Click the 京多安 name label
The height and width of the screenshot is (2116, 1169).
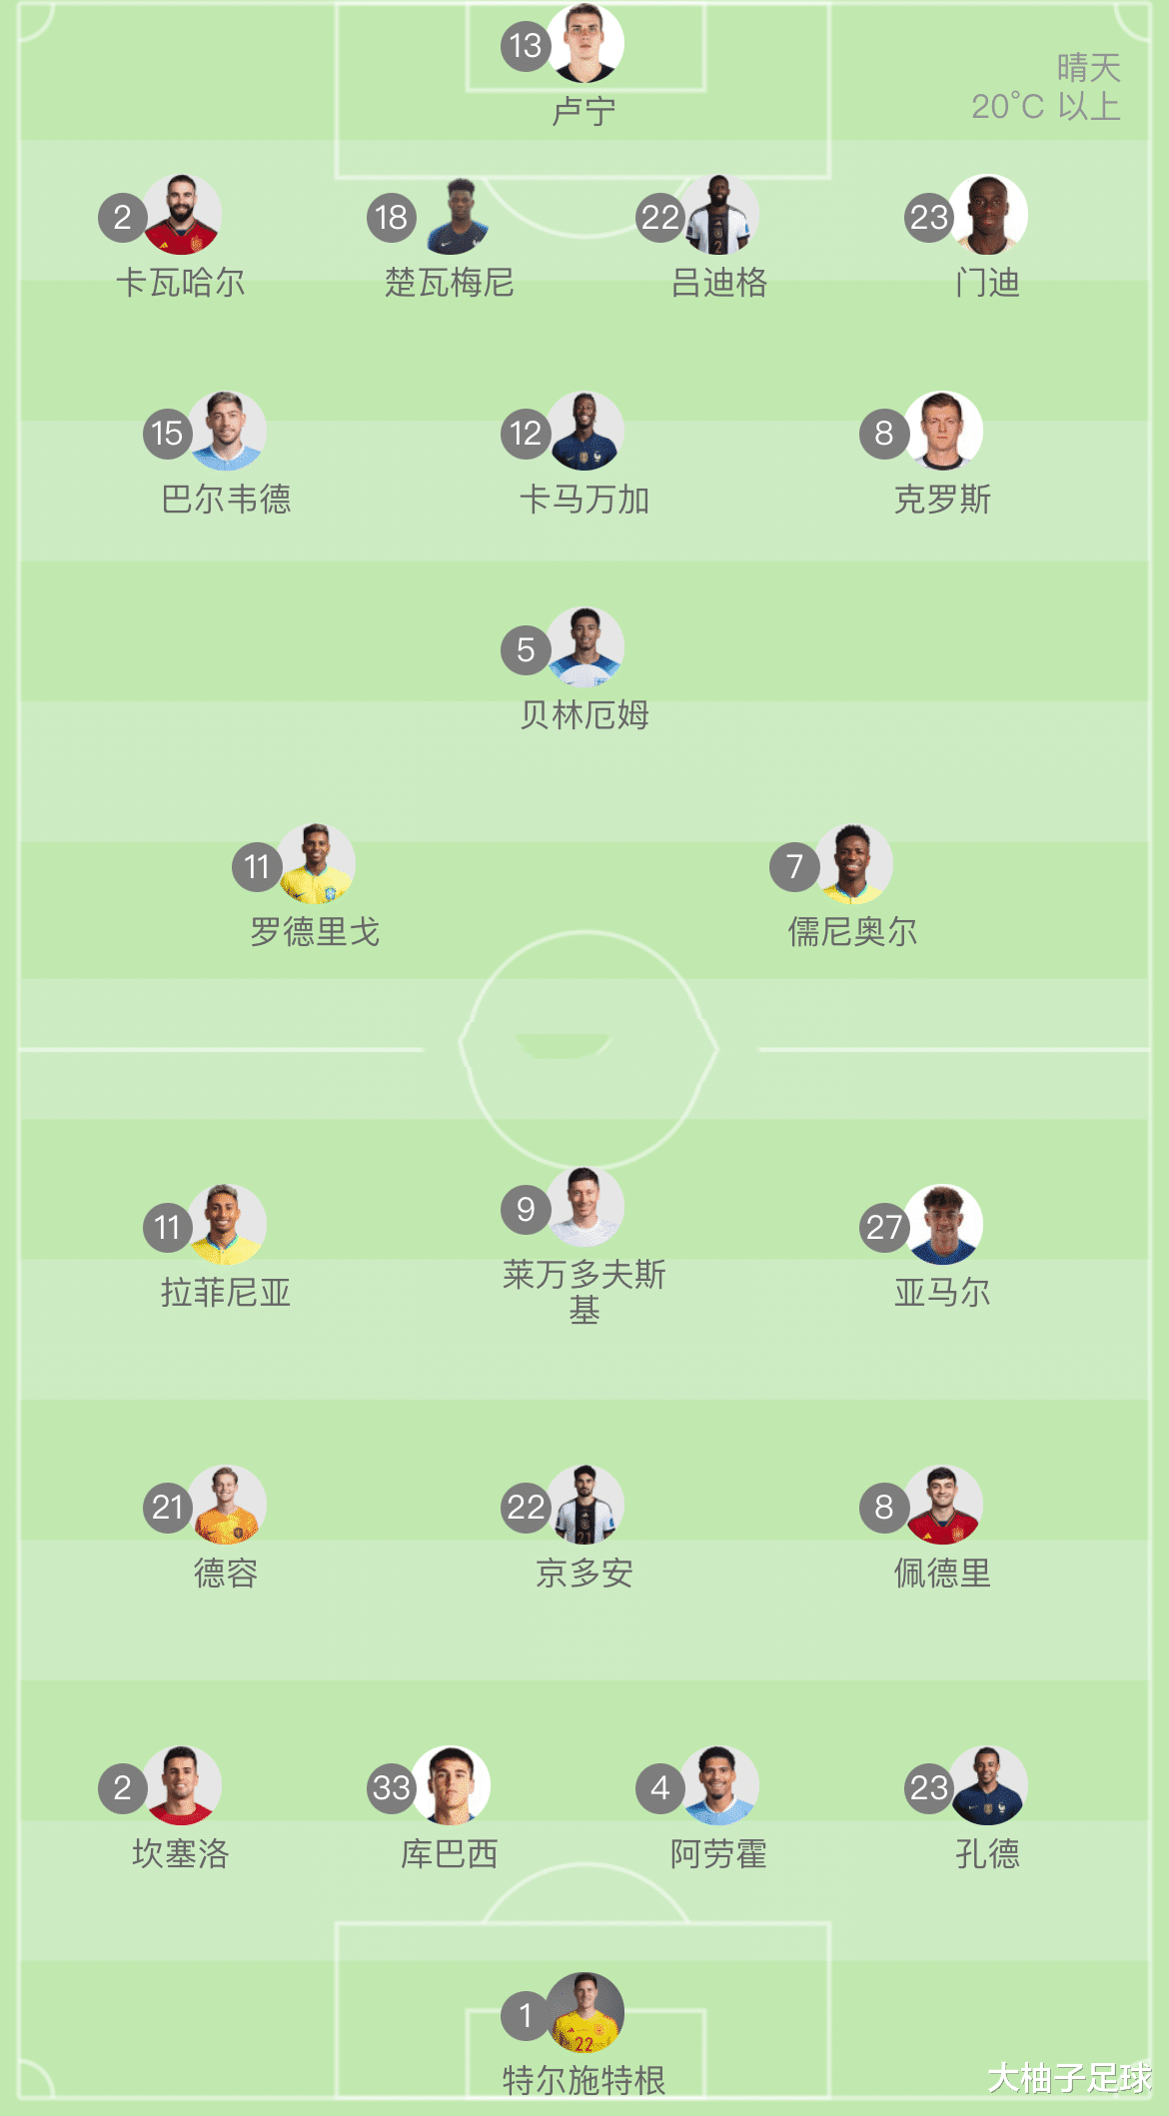tap(584, 1574)
